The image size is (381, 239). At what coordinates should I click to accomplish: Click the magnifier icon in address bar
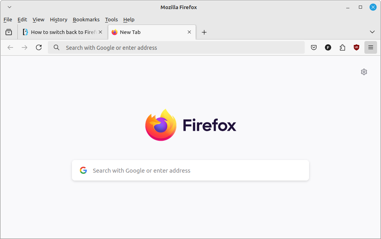click(x=57, y=47)
